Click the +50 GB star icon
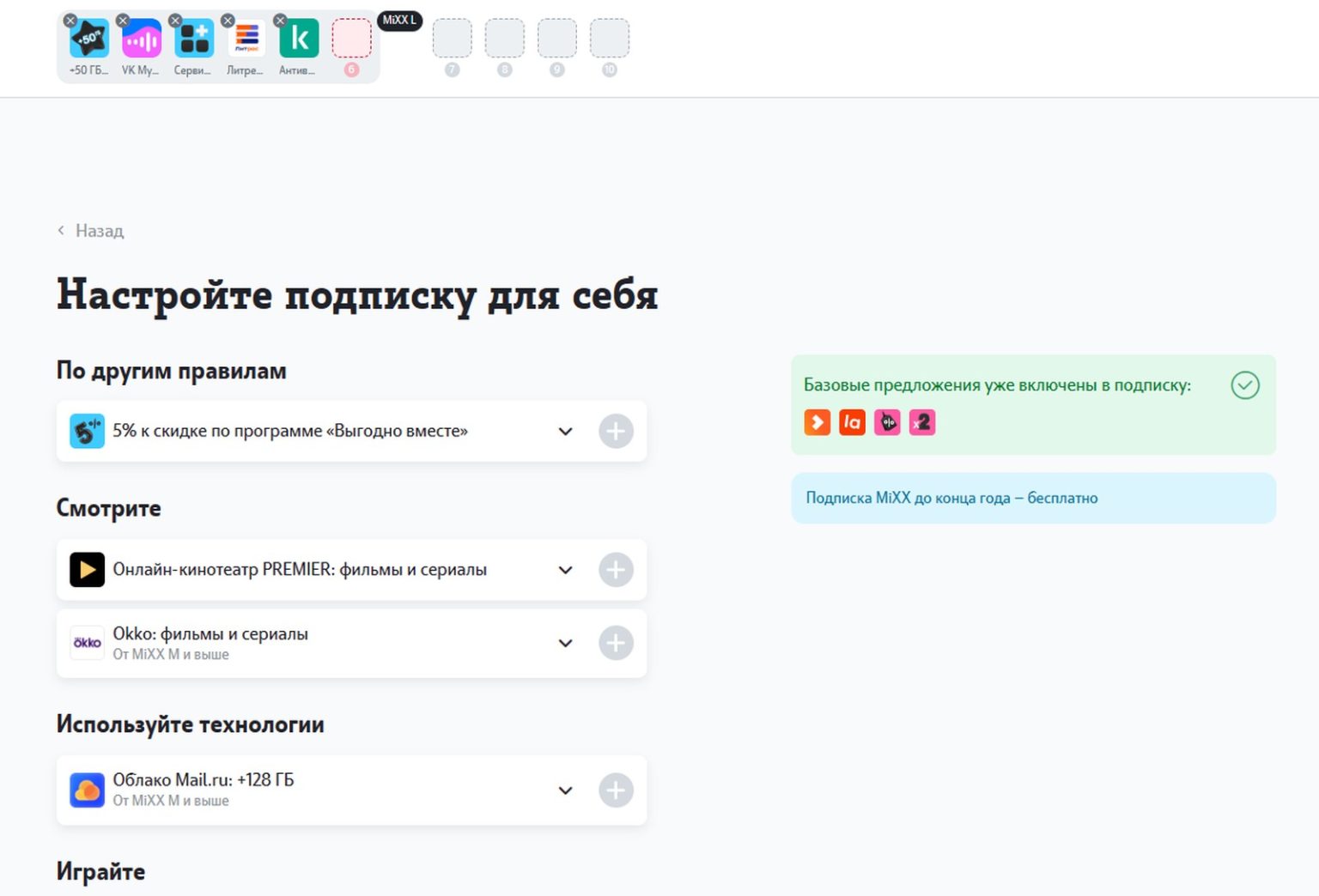Viewport: 1319px width, 896px height. [x=89, y=39]
